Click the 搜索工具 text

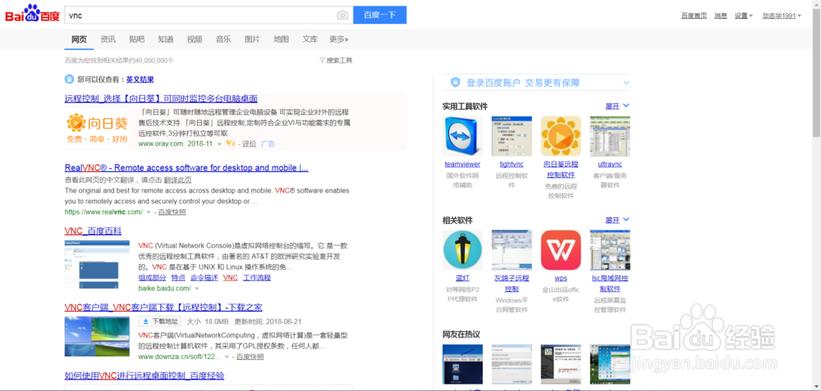coord(339,61)
